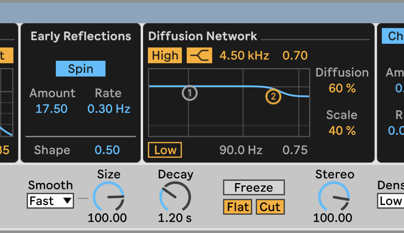The width and height of the screenshot is (404, 233).
Task: Enable the Freeze button
Action: coord(254,188)
